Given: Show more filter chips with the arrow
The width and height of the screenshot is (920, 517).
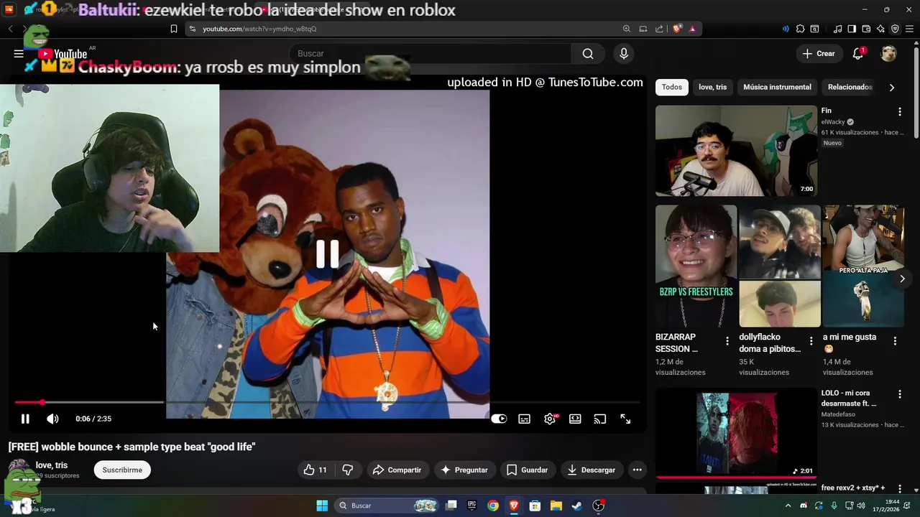Looking at the screenshot, I should click(x=892, y=87).
